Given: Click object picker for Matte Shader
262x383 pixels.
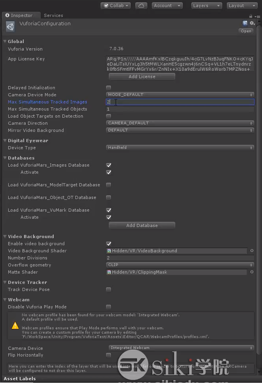Looking at the screenshot, I should [x=252, y=272].
